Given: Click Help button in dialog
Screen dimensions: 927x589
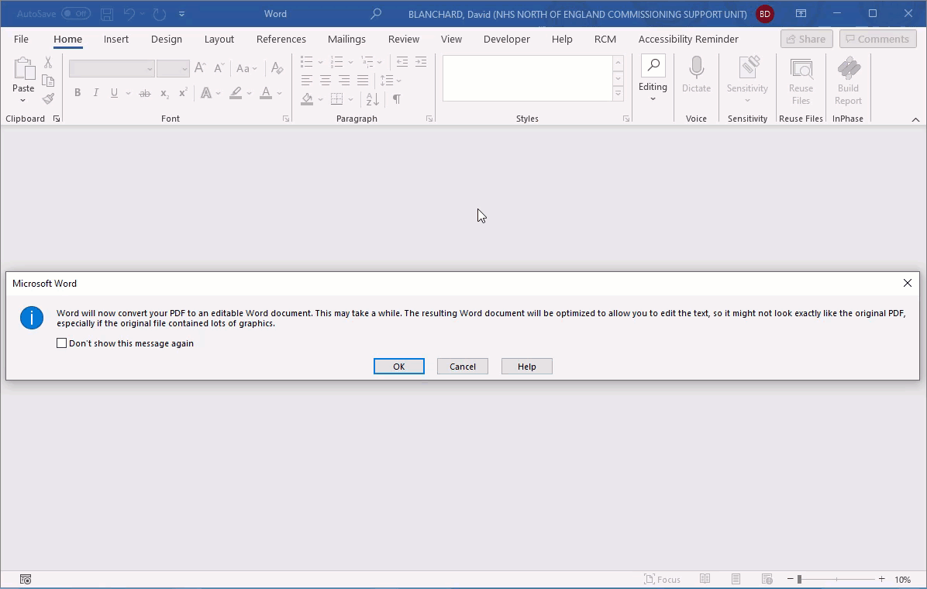Looking at the screenshot, I should 527,367.
